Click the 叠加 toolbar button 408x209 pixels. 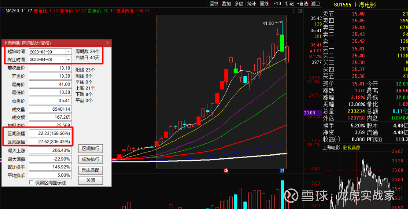tap(226, 3)
